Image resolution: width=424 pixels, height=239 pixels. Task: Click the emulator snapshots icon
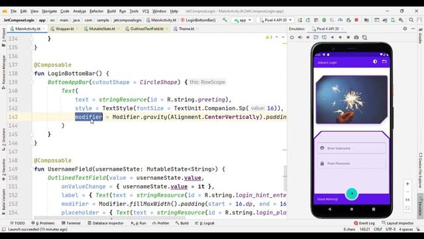pos(364,37)
